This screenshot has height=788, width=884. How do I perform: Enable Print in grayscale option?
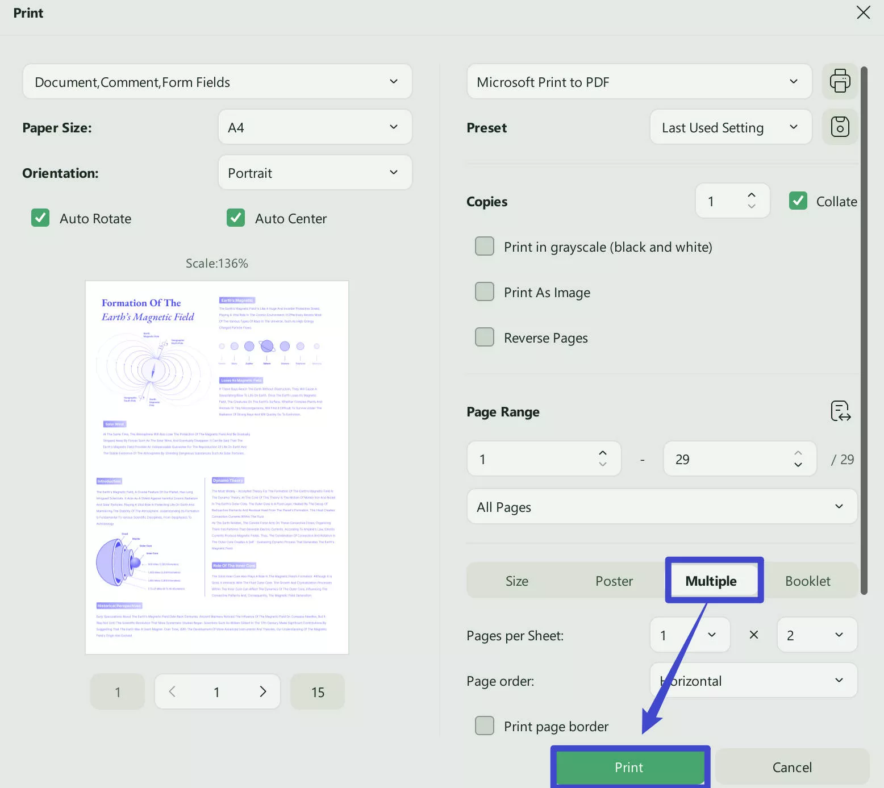click(x=485, y=246)
